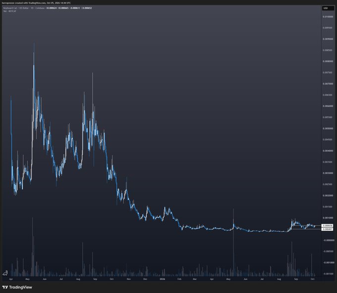The height and width of the screenshot is (293, 337).
Task: Click the Dec label on the time axis
Action: click(x=145, y=279)
